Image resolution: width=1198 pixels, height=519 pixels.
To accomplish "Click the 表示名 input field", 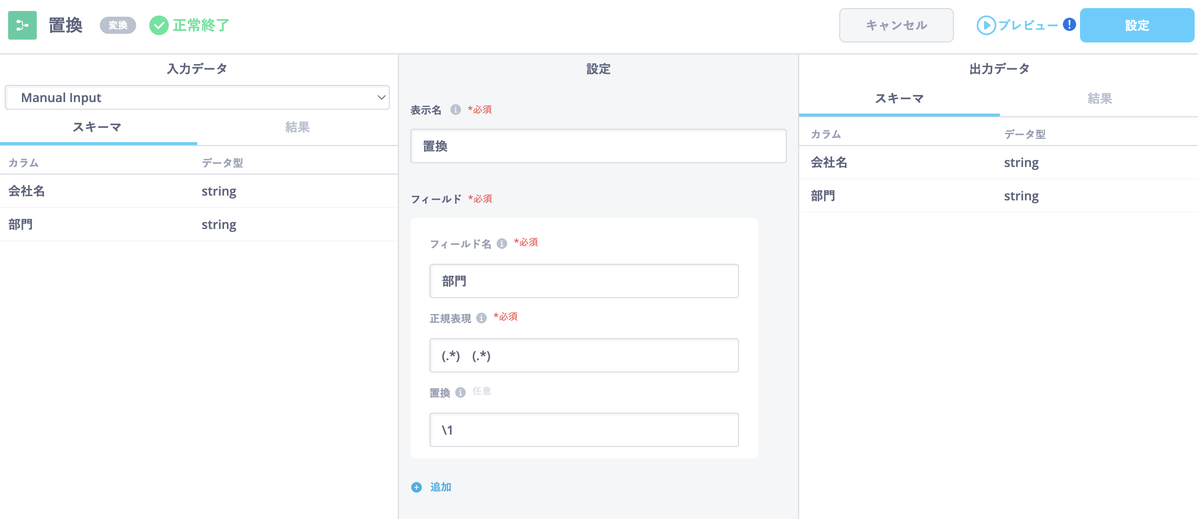I will coord(598,146).
